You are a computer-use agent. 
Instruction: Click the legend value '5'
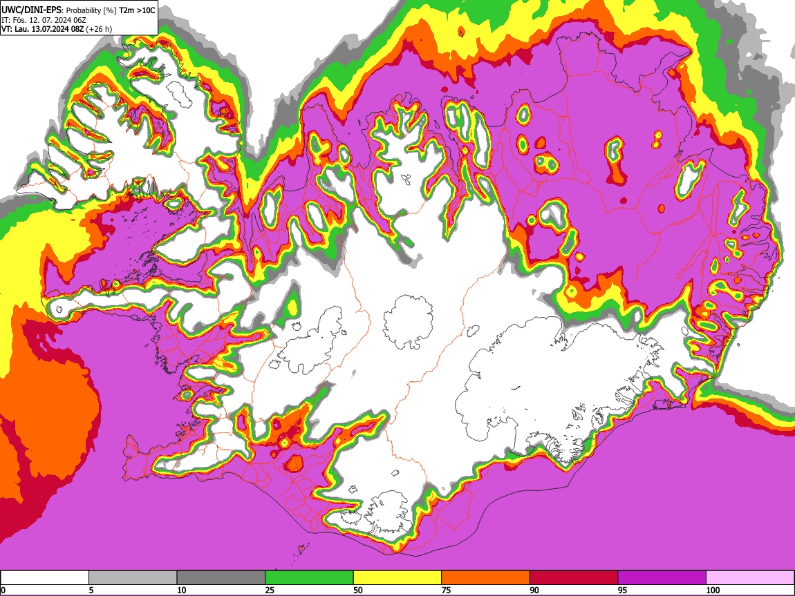click(x=91, y=590)
